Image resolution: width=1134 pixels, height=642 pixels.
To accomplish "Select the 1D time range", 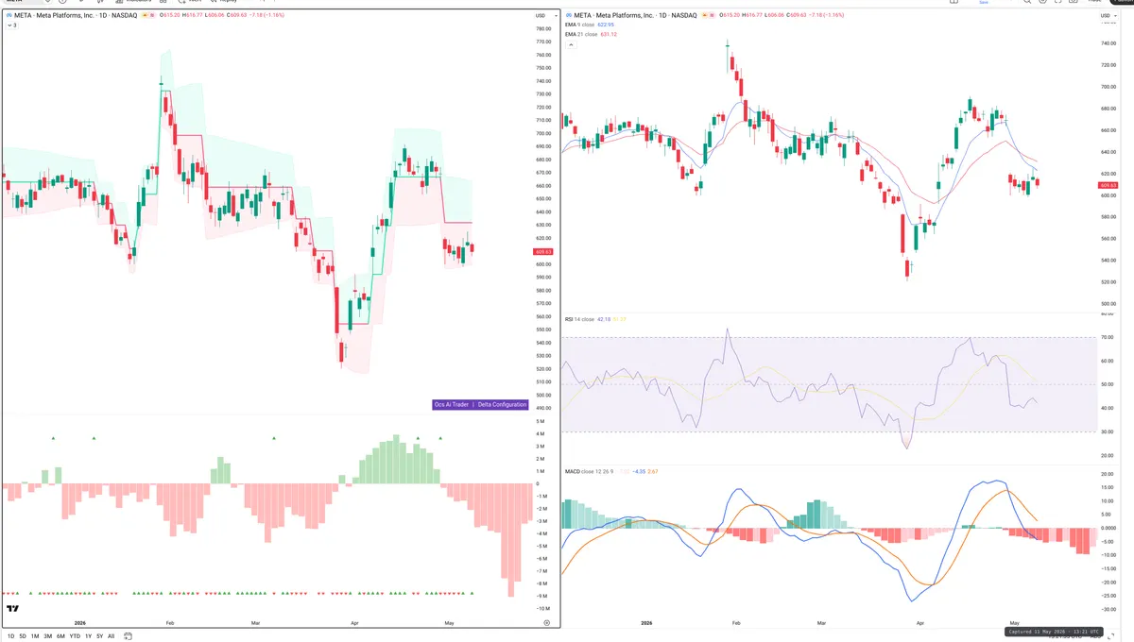I will pyautogui.click(x=11, y=636).
